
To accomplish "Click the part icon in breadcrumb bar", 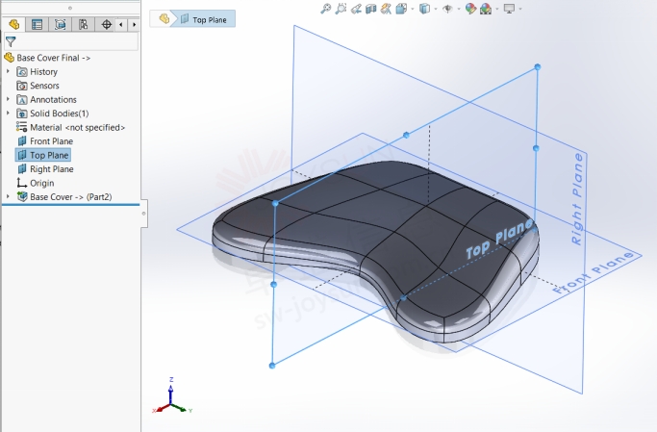I will 164,19.
